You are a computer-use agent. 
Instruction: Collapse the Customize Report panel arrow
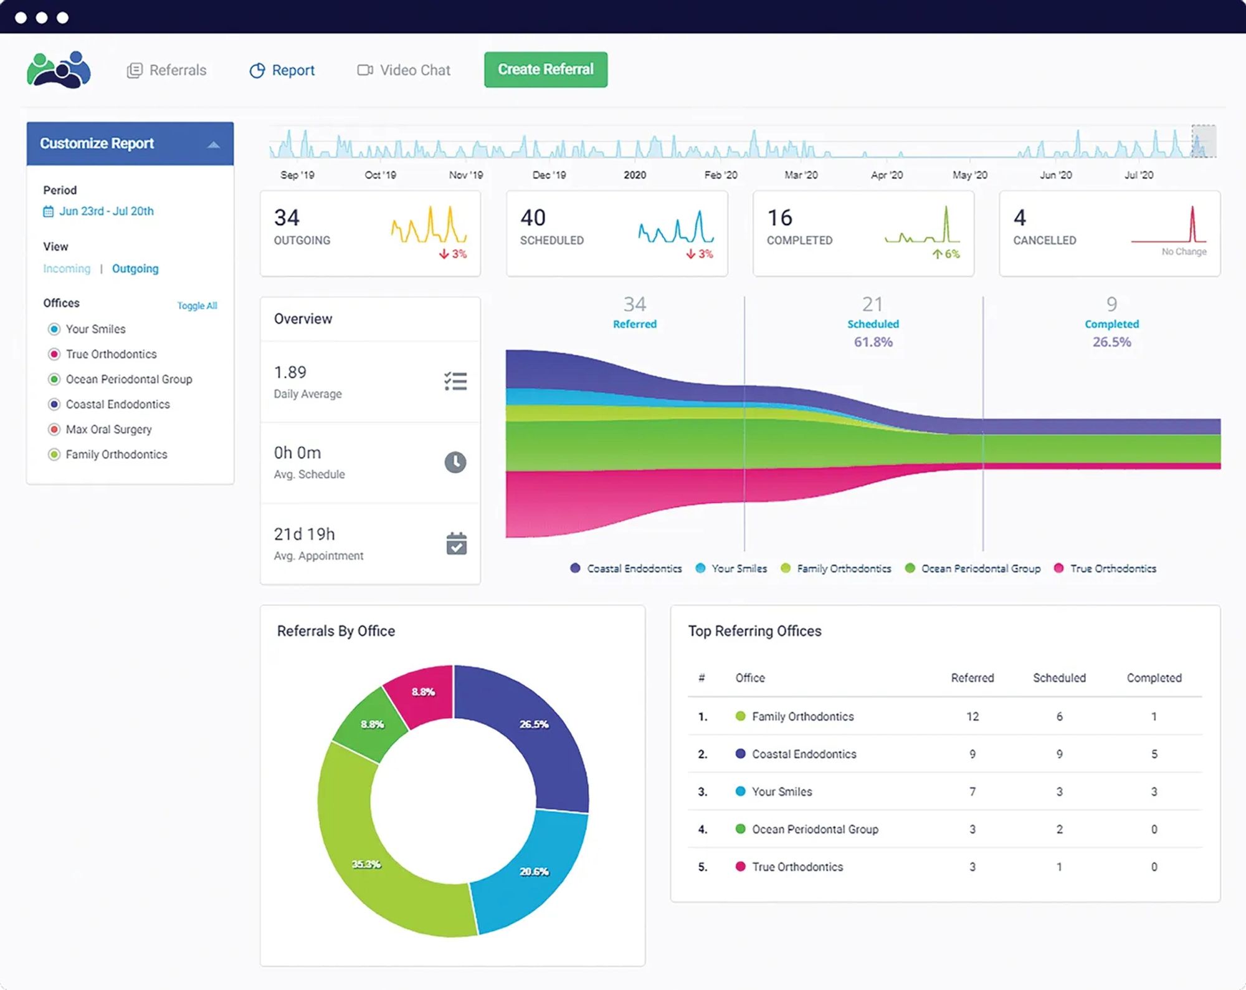(213, 144)
